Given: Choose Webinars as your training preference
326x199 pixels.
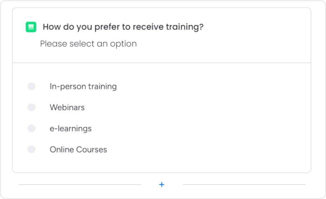Looking at the screenshot, I should click(31, 107).
